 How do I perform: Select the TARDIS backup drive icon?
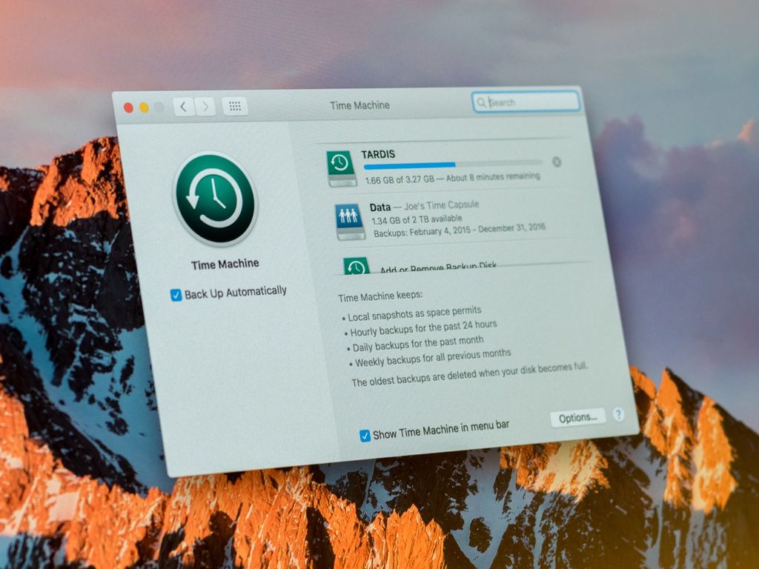pos(341,164)
